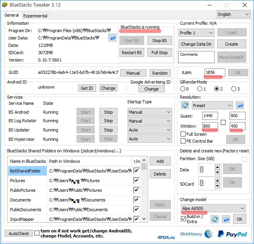Click Random GUID button
The height and width of the screenshot is (244, 254).
(160, 73)
